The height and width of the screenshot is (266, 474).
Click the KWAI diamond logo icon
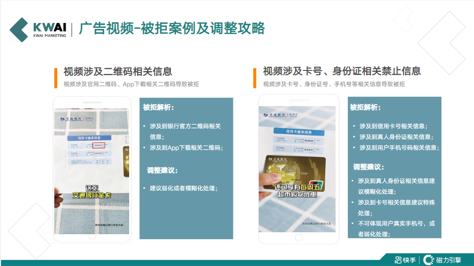click(19, 29)
